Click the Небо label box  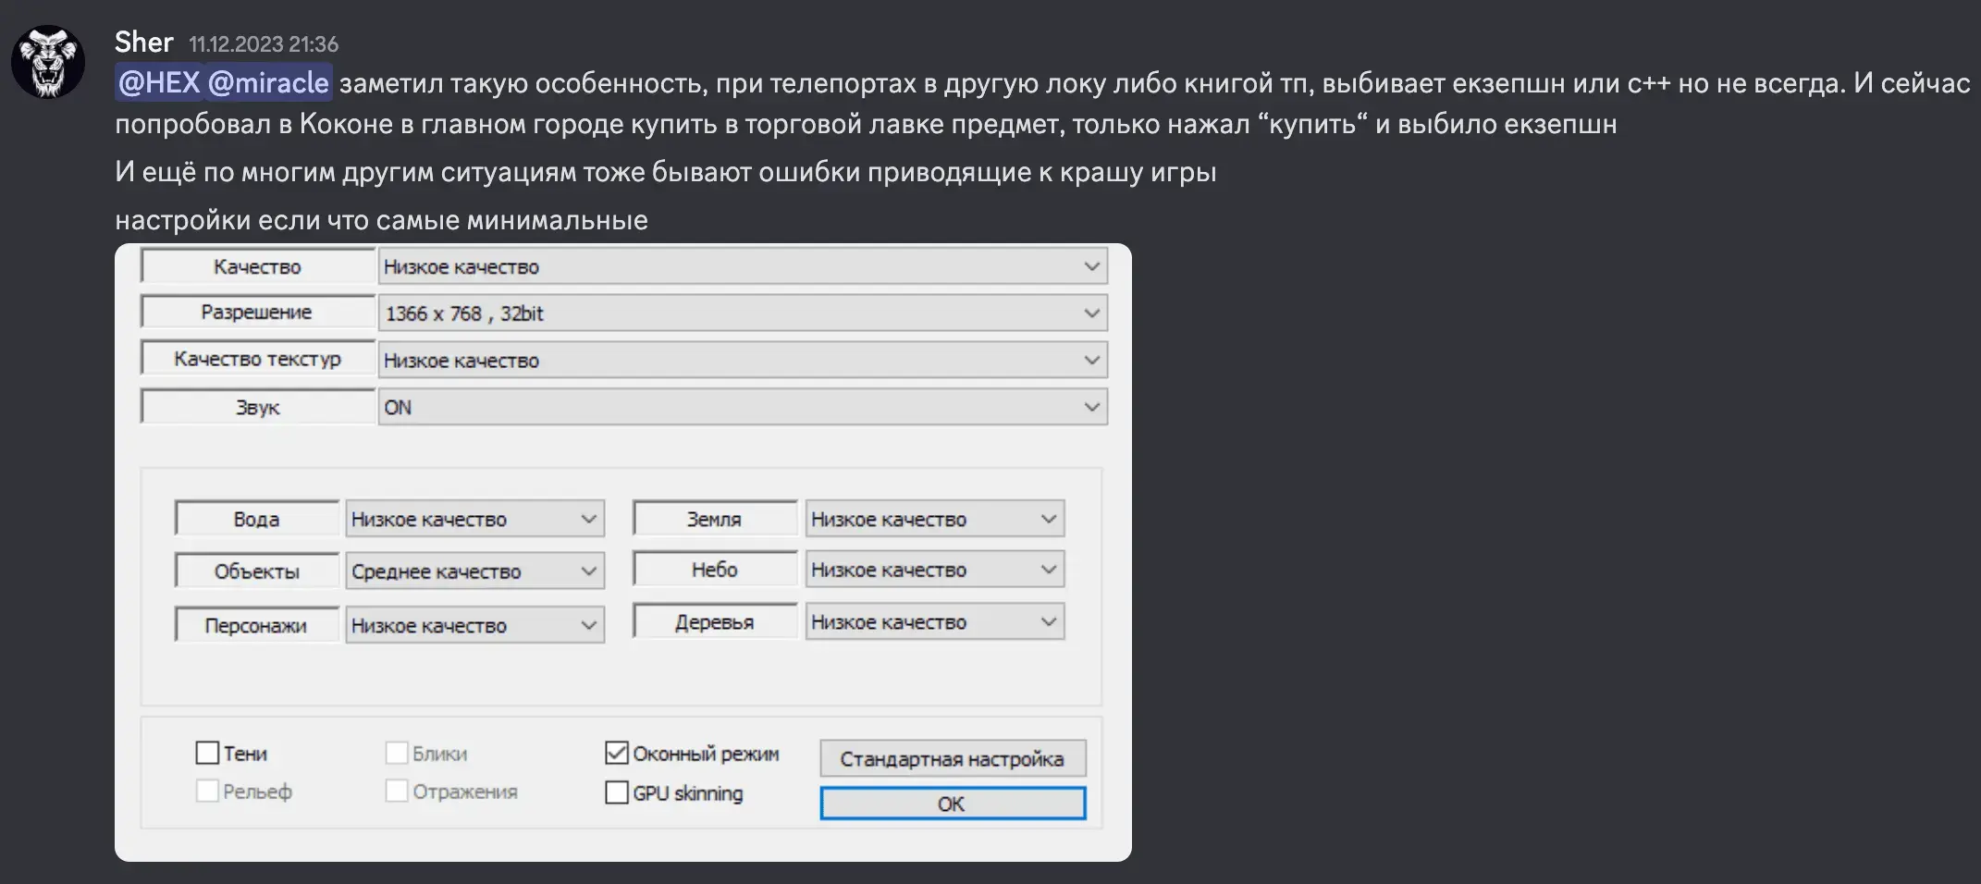715,570
